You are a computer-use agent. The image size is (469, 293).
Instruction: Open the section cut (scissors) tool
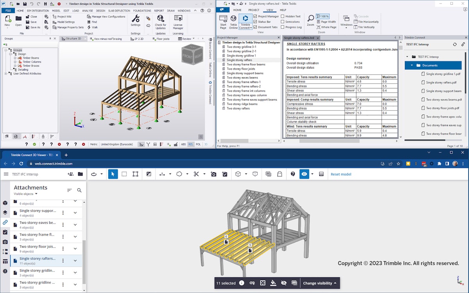pyautogui.click(x=197, y=174)
